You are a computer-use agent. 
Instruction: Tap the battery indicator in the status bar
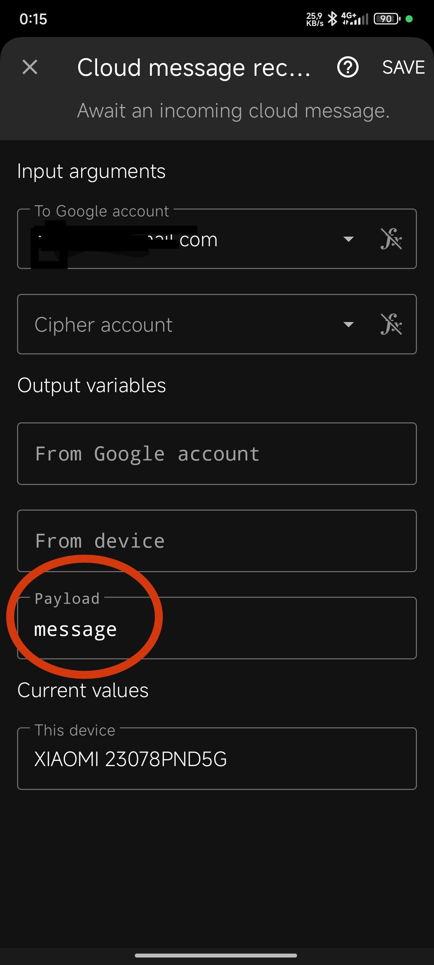(386, 18)
